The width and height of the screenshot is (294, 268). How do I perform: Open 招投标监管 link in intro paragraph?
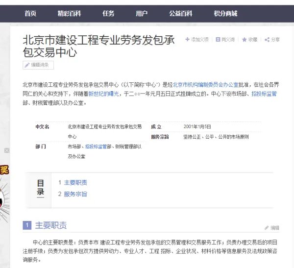[264, 94]
